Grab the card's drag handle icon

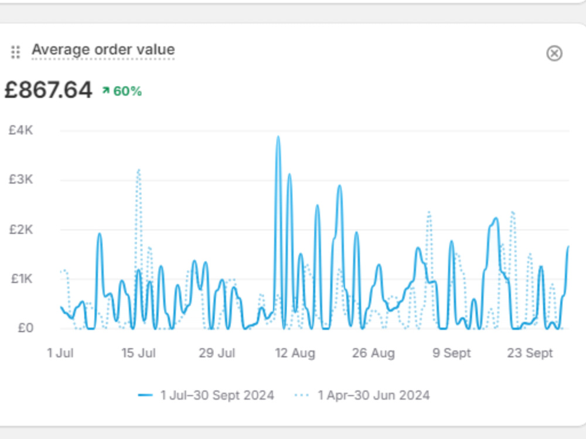15,52
